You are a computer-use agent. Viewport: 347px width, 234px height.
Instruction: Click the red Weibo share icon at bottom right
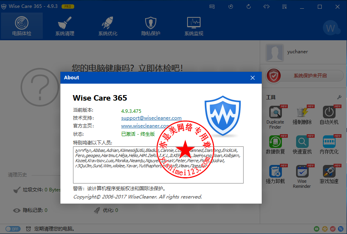(x=333, y=229)
